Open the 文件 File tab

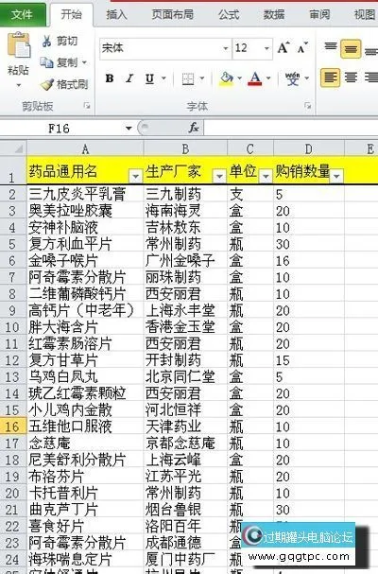point(23,14)
